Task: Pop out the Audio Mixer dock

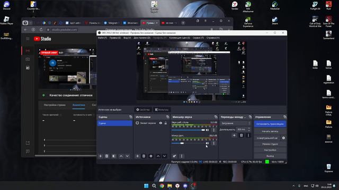Action: tap(216, 117)
